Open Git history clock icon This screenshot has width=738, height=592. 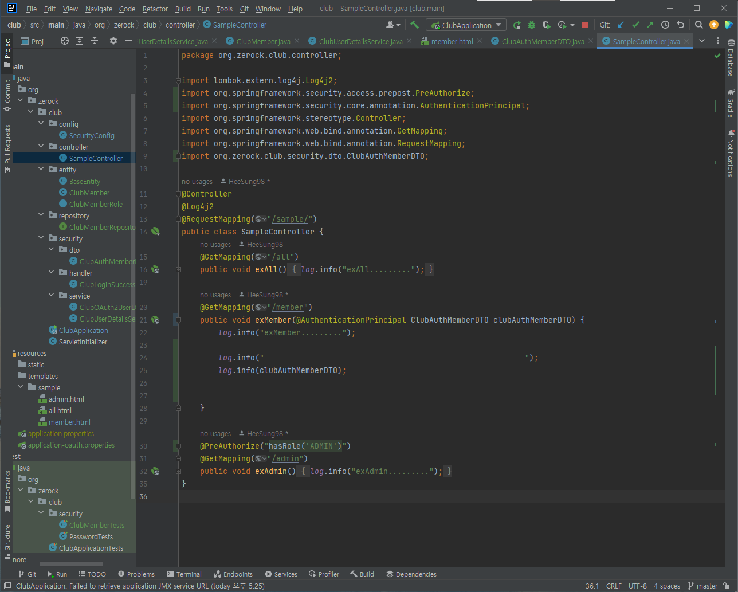[665, 25]
